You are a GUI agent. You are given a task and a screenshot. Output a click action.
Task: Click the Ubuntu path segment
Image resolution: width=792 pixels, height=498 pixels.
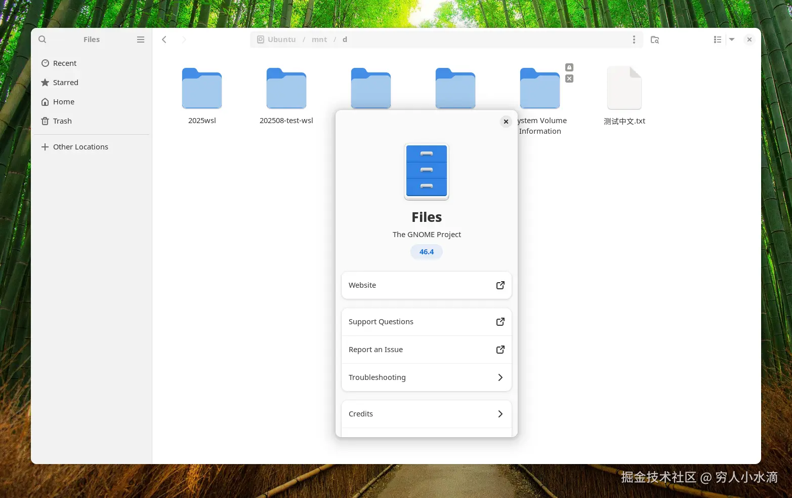point(276,40)
